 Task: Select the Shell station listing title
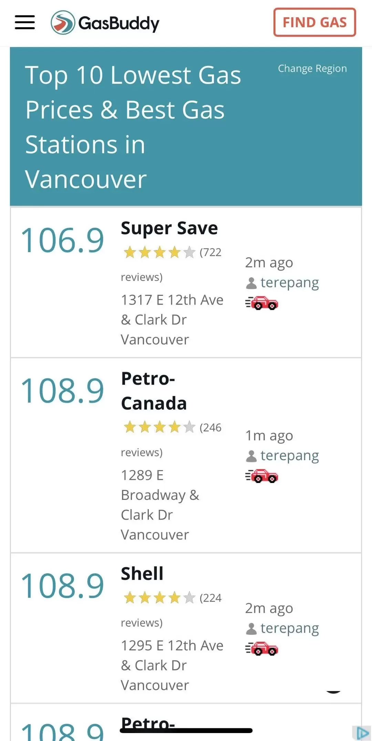(142, 574)
